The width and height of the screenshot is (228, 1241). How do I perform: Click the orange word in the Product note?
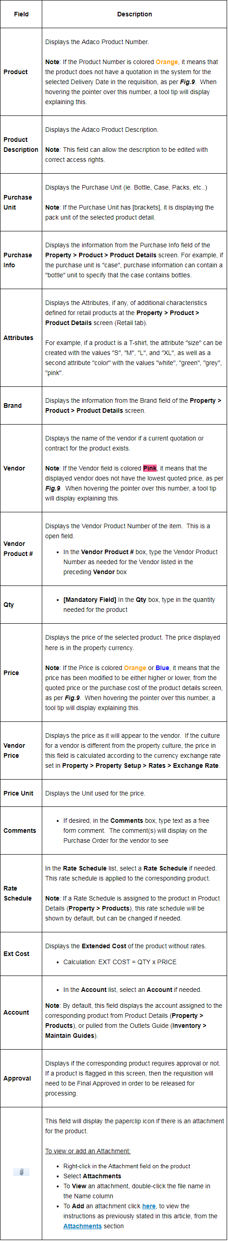(167, 62)
